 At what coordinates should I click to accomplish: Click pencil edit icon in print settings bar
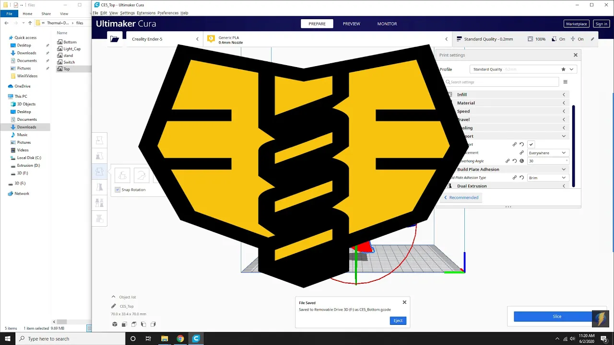click(x=592, y=39)
